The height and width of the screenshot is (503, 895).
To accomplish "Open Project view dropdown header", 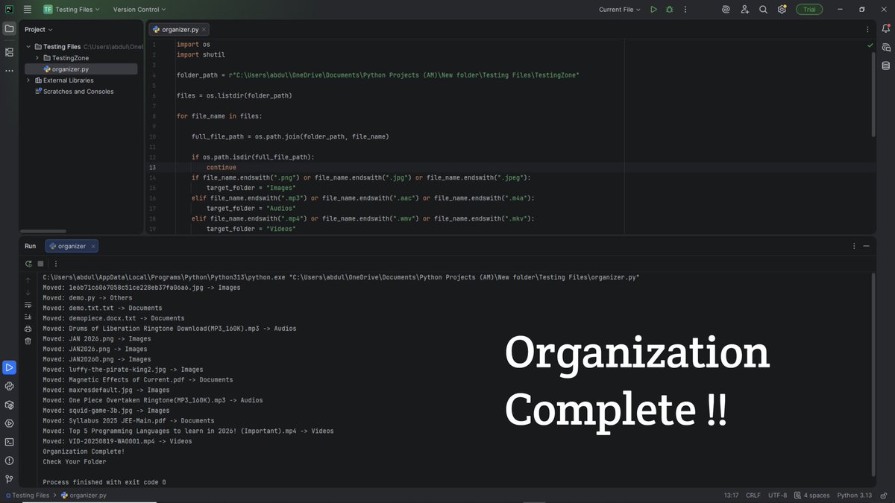I will tap(39, 29).
